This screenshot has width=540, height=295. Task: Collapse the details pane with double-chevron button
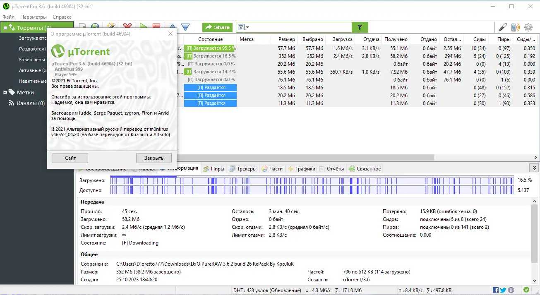[x=534, y=168]
